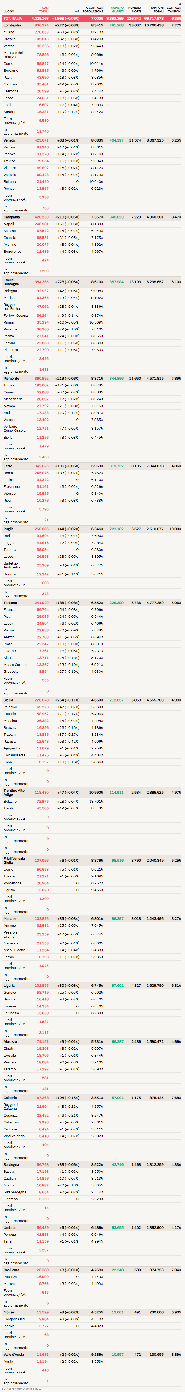Select the Italy total cases value 4.225.163
The width and height of the screenshot is (185, 1392).
(x=40, y=18)
